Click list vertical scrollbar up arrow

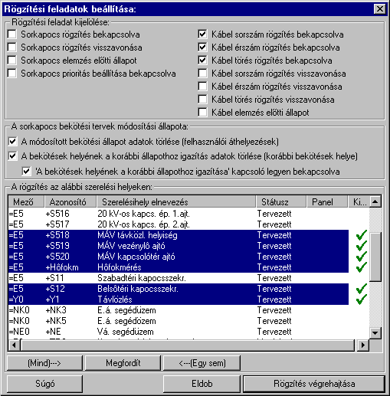coord(375,201)
